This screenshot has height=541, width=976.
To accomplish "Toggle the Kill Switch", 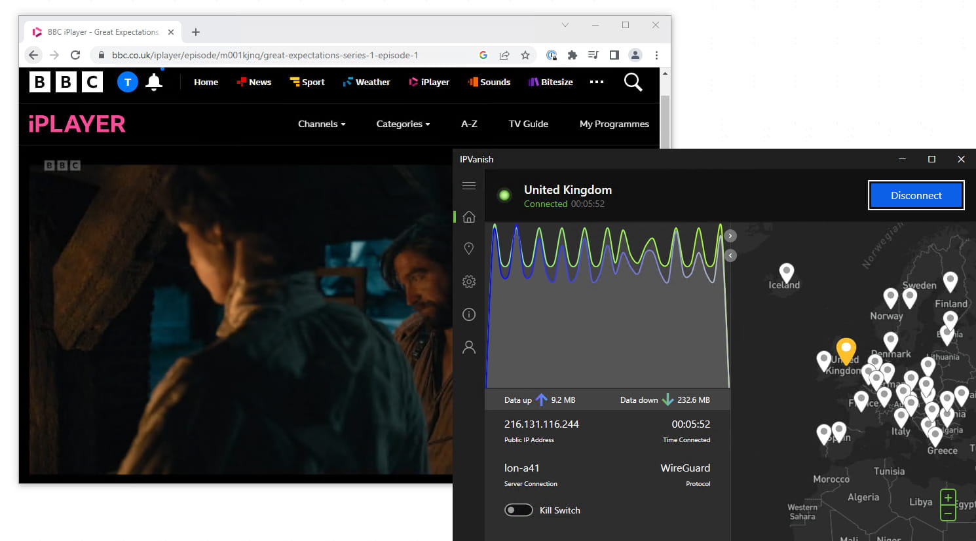I will [x=519, y=510].
